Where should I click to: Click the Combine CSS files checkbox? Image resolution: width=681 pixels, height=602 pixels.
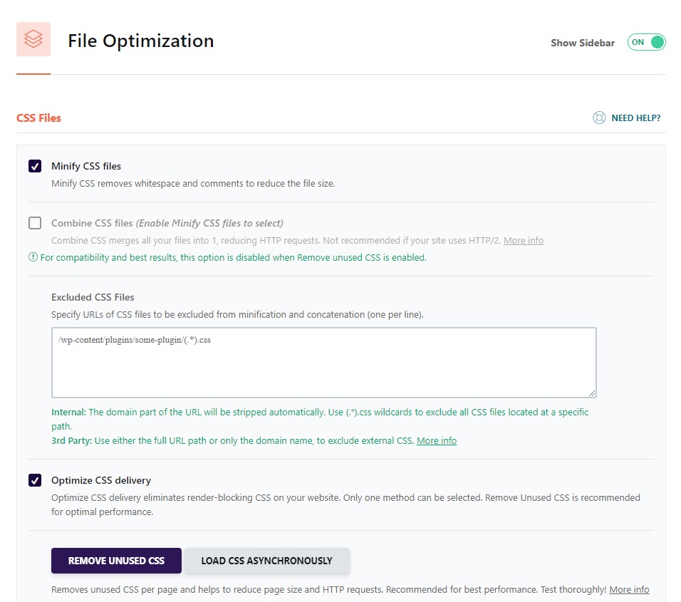pyautogui.click(x=33, y=222)
